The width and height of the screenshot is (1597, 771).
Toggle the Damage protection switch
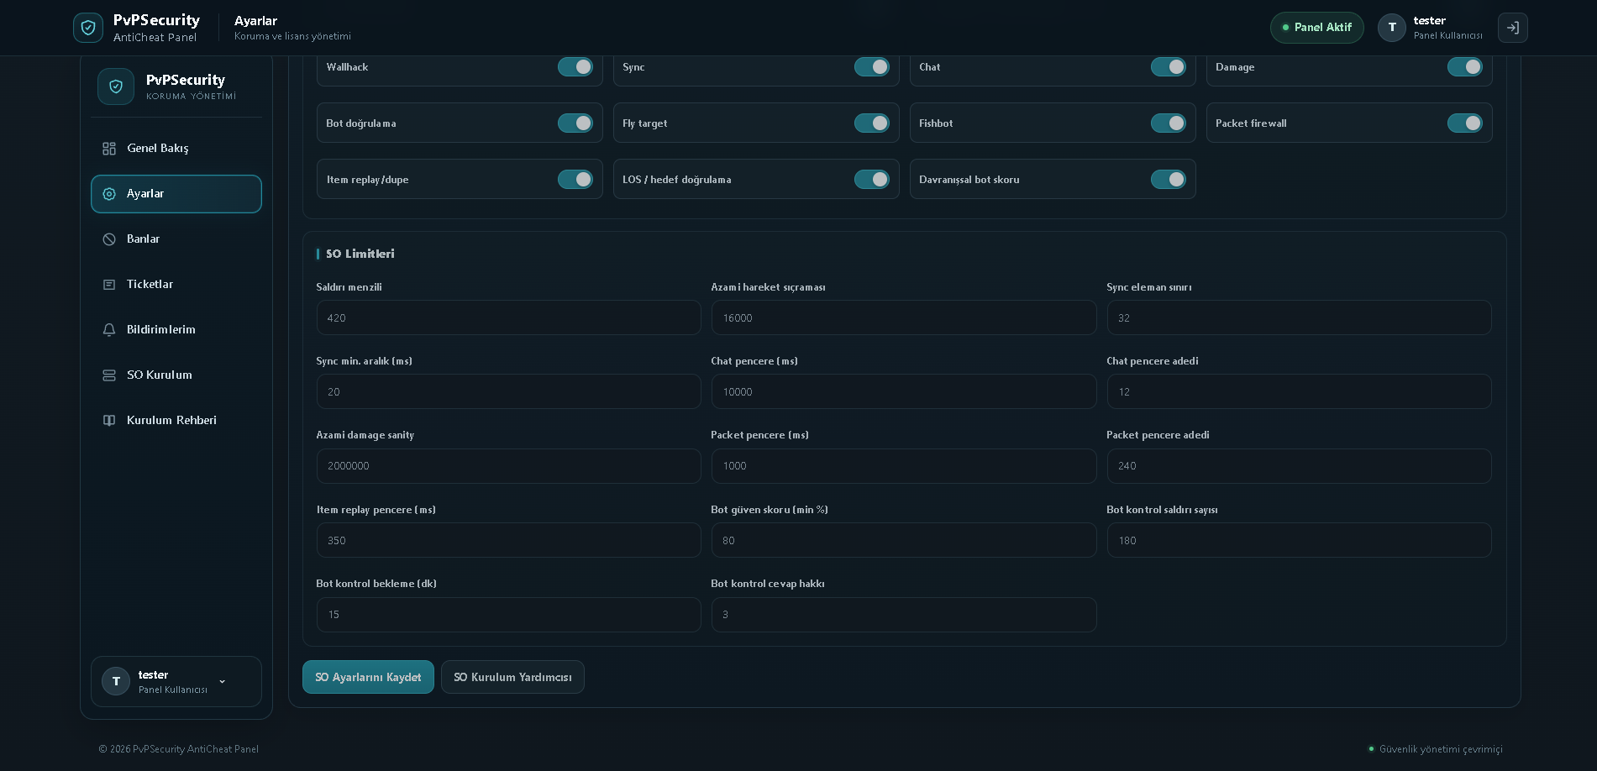(1465, 67)
